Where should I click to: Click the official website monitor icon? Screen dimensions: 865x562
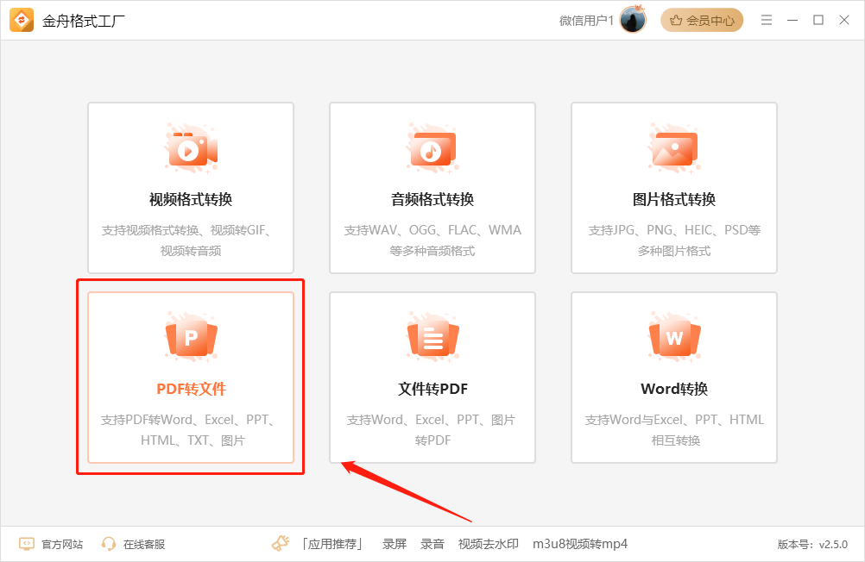pos(27,544)
